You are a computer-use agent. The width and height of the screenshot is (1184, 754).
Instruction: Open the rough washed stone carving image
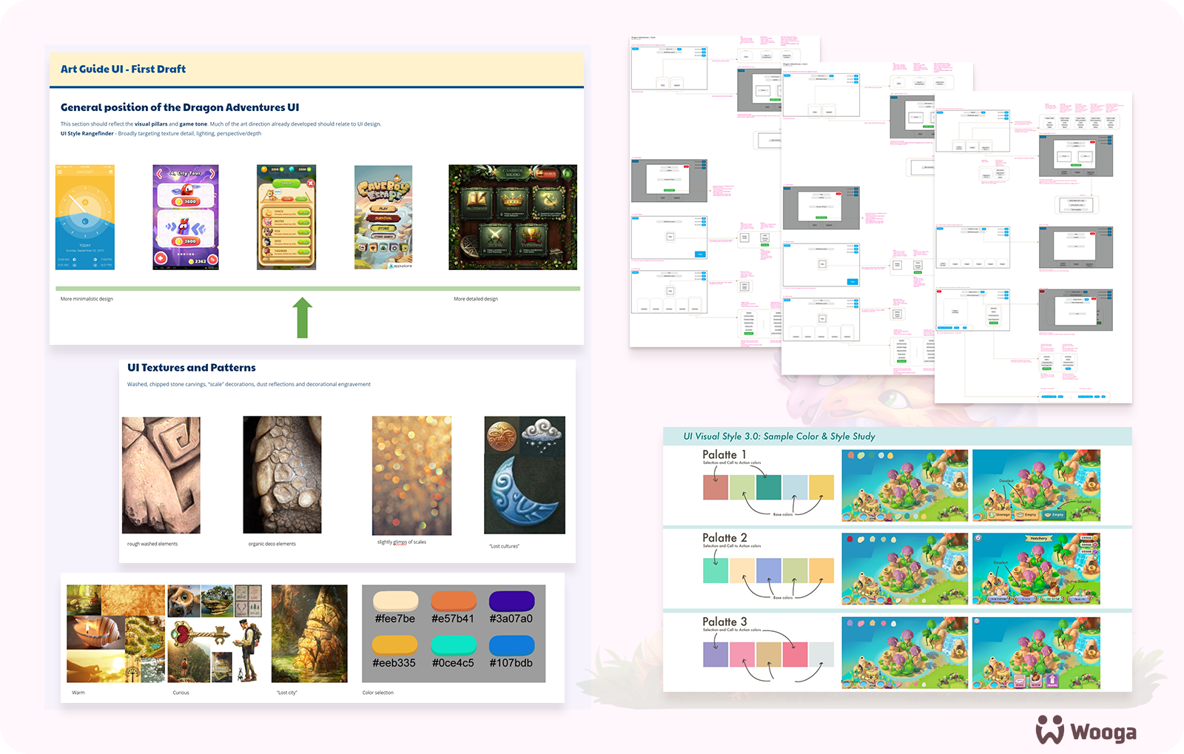coord(161,475)
